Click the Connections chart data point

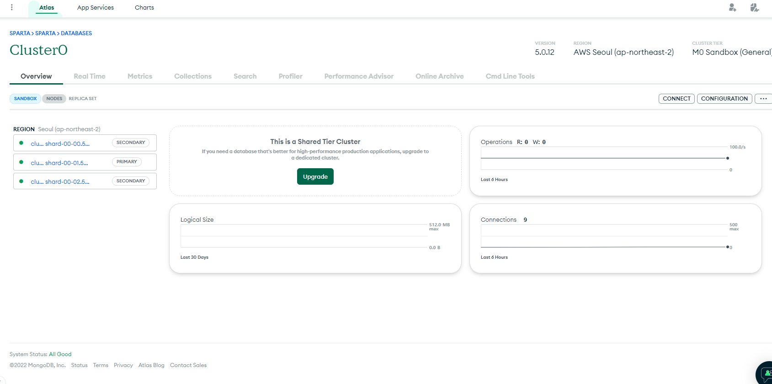click(x=728, y=247)
